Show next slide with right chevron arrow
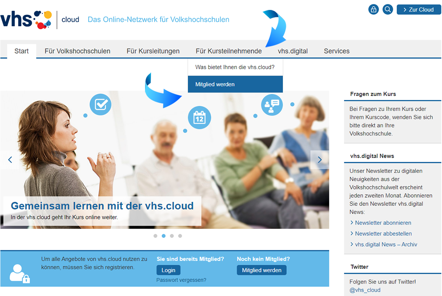 320,160
